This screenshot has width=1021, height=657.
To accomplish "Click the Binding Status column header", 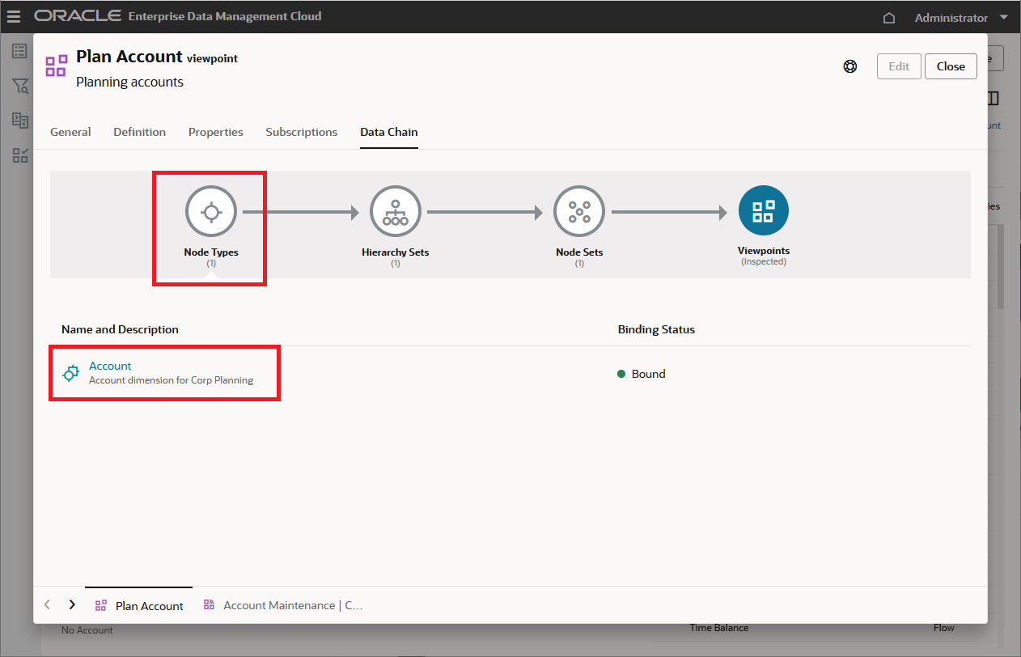I will [x=656, y=329].
